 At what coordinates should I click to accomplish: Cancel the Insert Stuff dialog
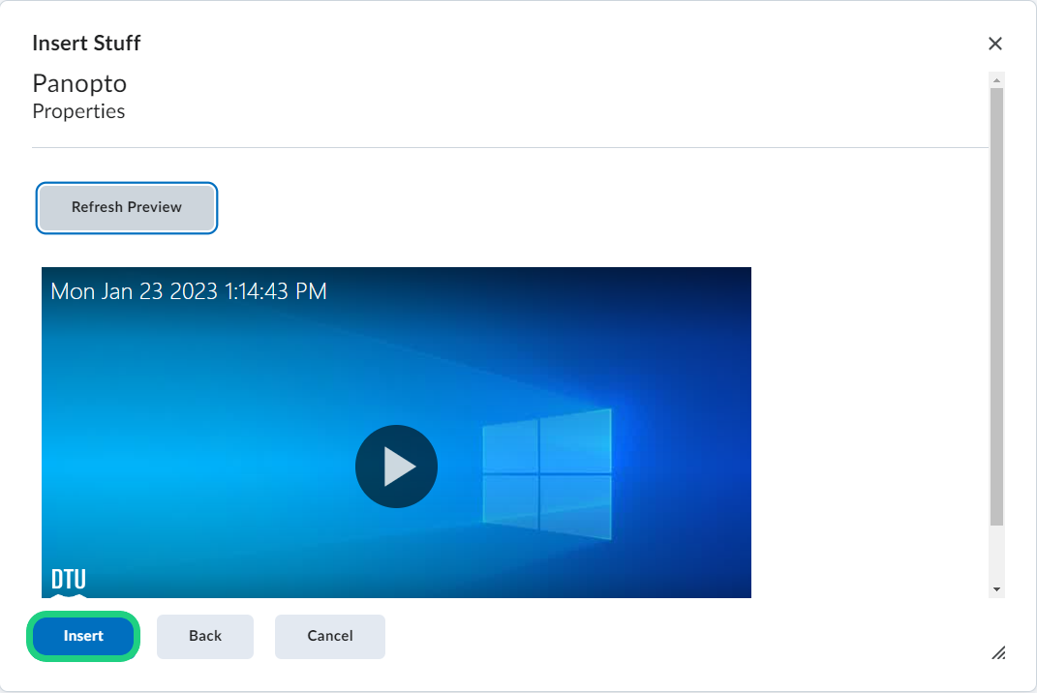point(330,636)
